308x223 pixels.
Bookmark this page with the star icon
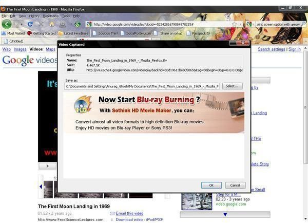tap(234, 24)
